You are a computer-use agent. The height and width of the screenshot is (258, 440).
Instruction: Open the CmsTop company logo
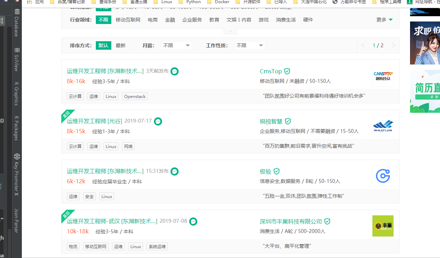click(383, 75)
